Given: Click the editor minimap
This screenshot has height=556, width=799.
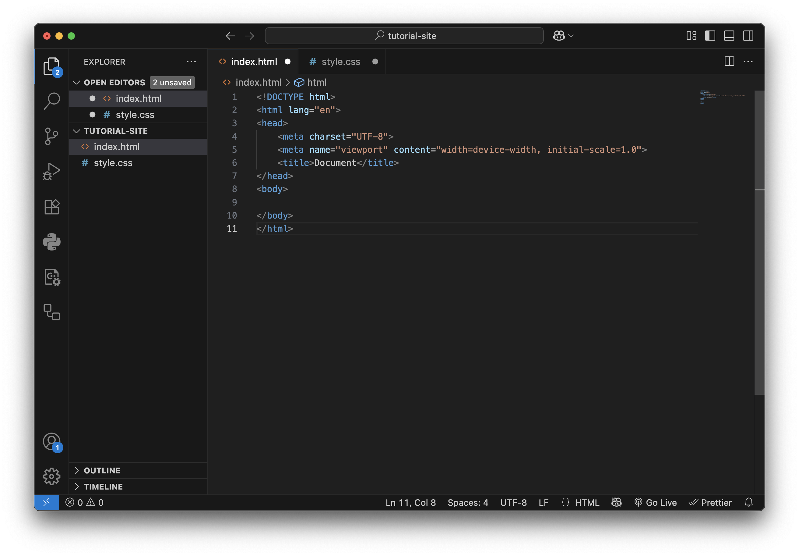Looking at the screenshot, I should [x=723, y=98].
